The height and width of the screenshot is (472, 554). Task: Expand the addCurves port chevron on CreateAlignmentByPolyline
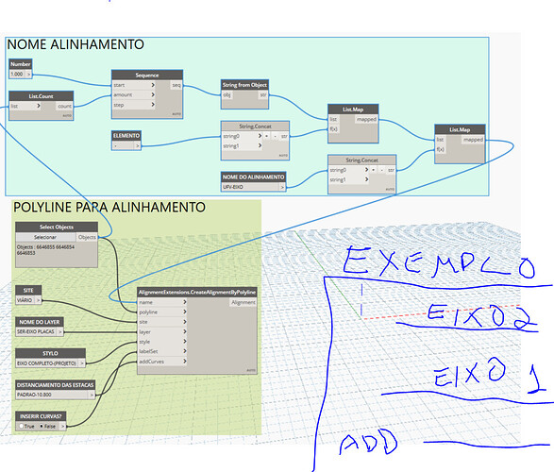(184, 361)
